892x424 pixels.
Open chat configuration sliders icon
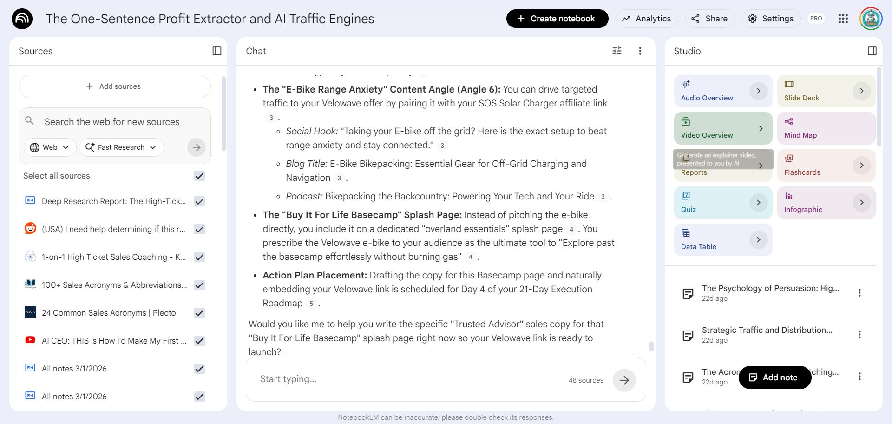pos(617,51)
